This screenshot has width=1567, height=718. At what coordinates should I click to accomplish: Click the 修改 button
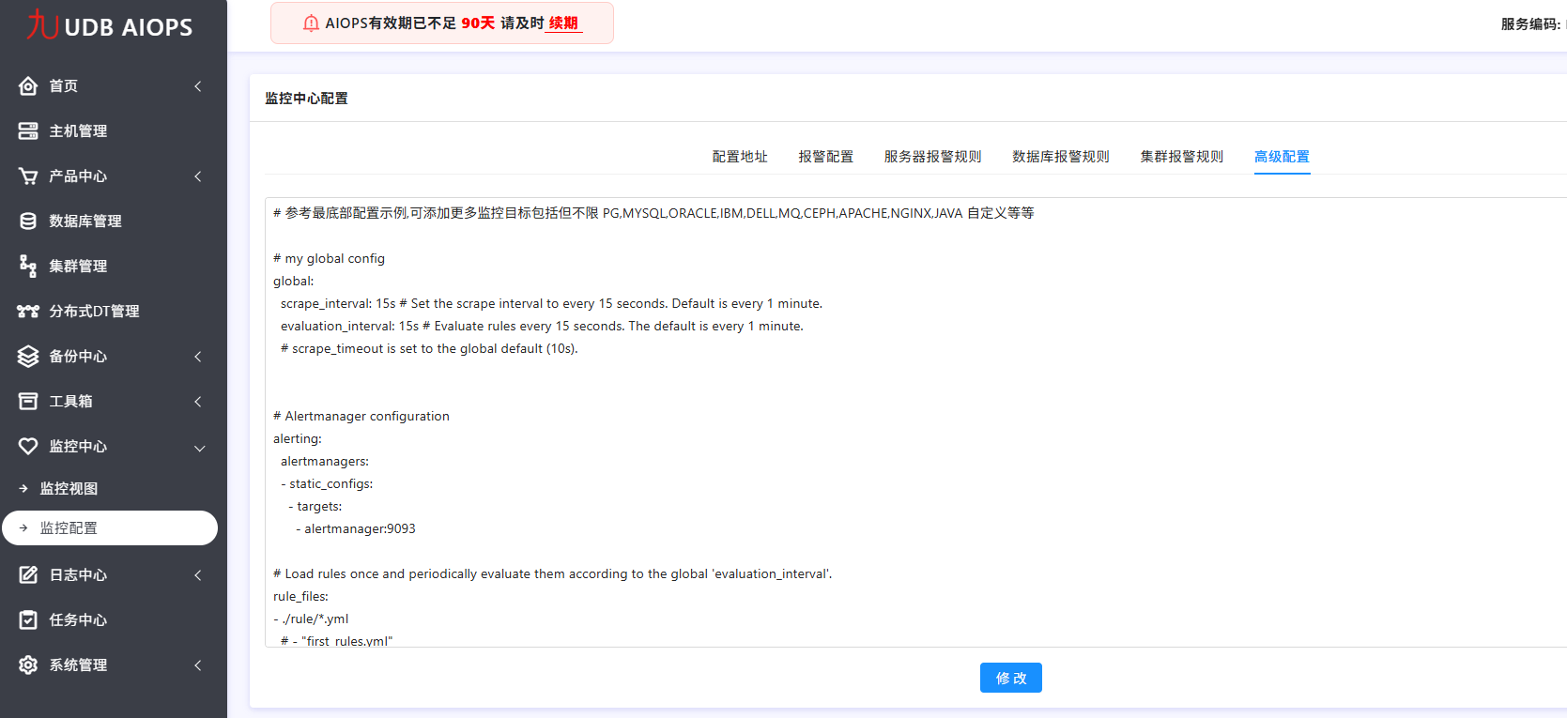pyautogui.click(x=1010, y=678)
